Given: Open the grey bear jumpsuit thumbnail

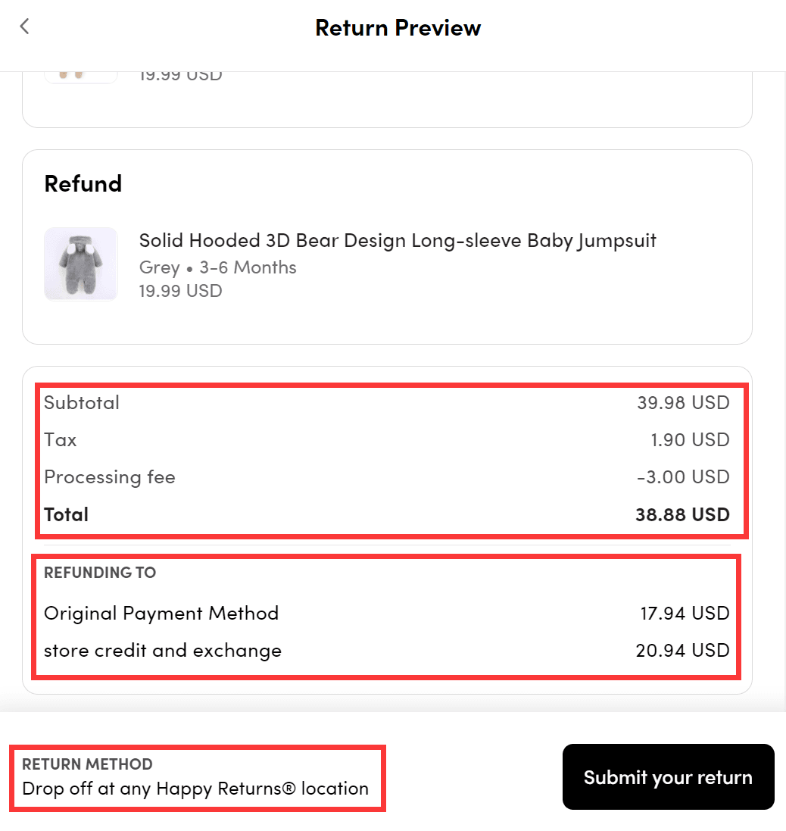Looking at the screenshot, I should pyautogui.click(x=80, y=264).
